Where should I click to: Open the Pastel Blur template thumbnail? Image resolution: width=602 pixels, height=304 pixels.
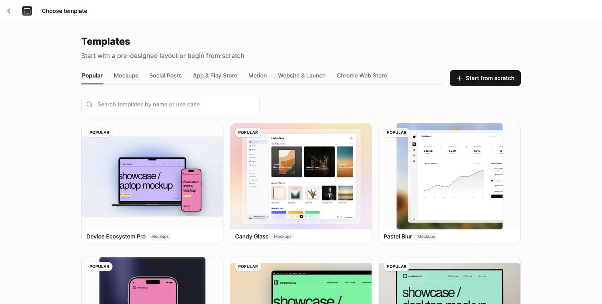(450, 176)
